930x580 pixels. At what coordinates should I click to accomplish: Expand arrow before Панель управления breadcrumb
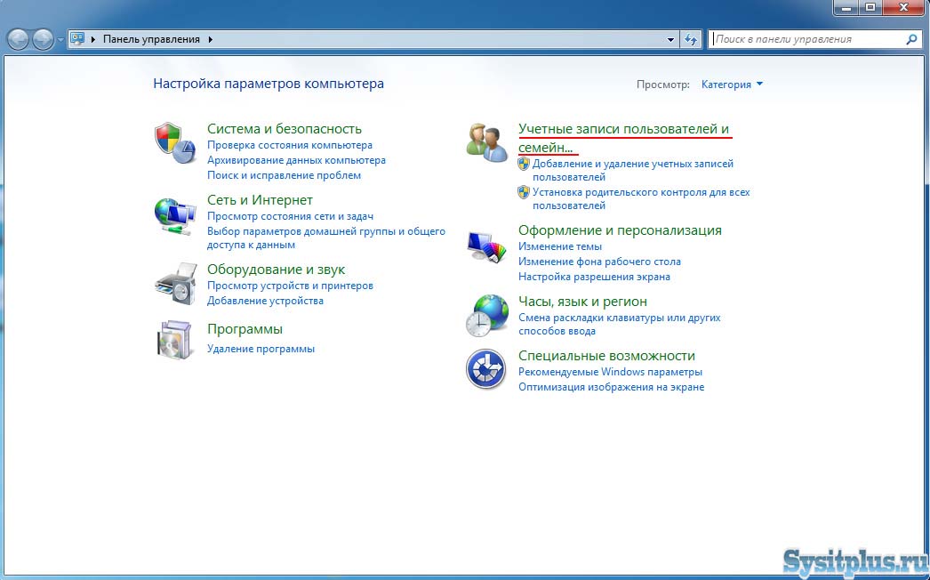click(x=93, y=39)
